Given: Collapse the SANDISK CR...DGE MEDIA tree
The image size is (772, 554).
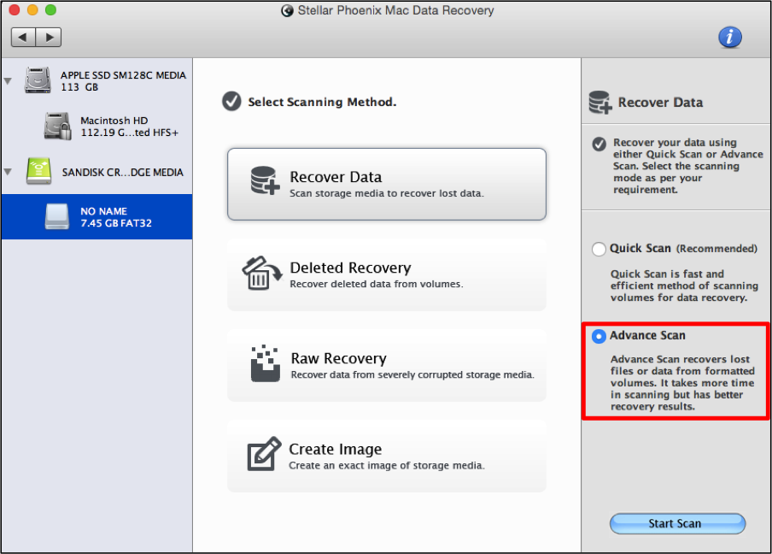Looking at the screenshot, I should coord(8,172).
